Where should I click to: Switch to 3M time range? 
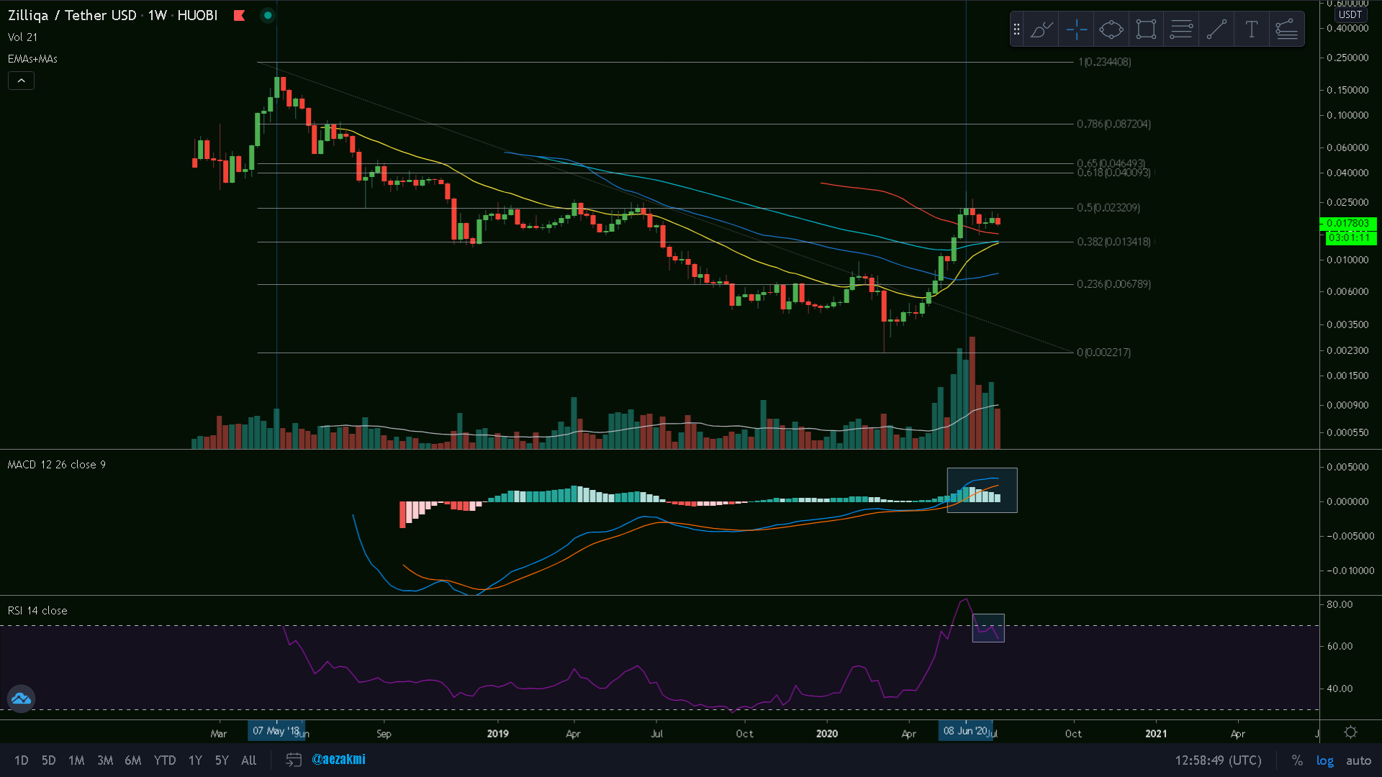(105, 760)
